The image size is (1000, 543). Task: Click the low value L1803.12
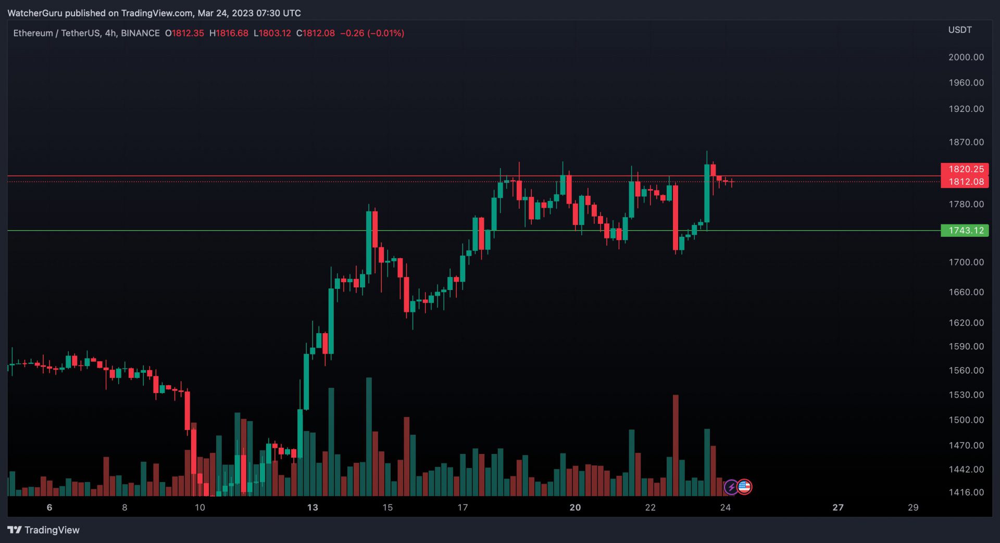pos(272,33)
